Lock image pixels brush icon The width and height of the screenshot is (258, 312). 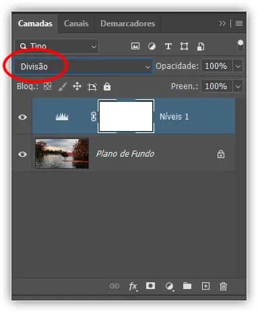point(63,86)
